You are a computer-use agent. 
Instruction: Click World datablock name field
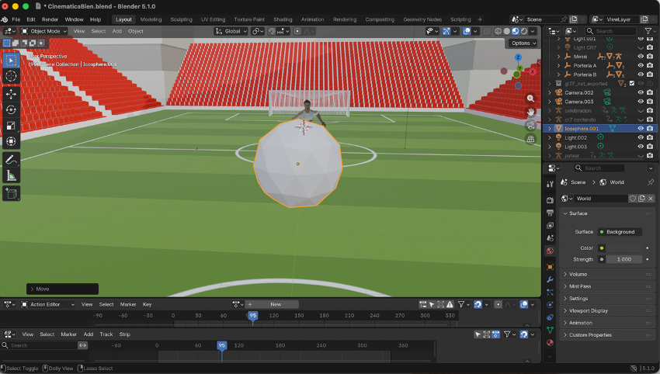602,199
